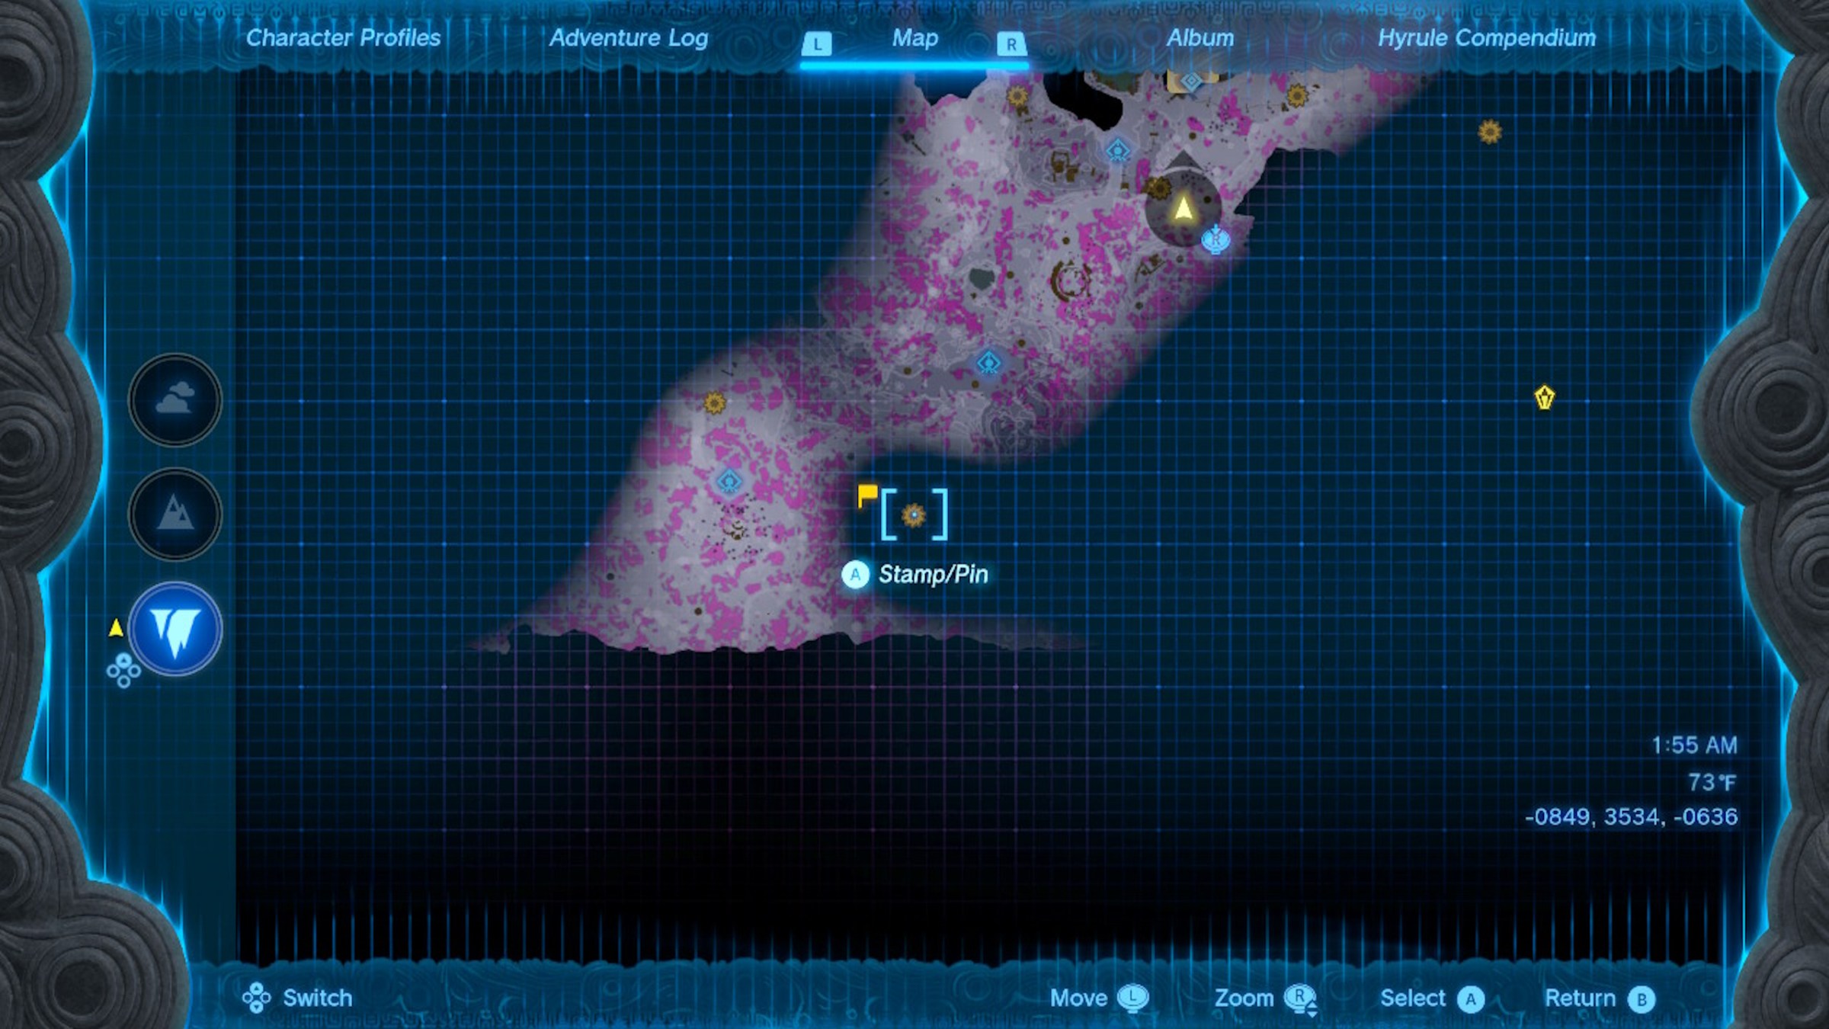Click the gear stamp just below the Map tab

coord(1017,96)
